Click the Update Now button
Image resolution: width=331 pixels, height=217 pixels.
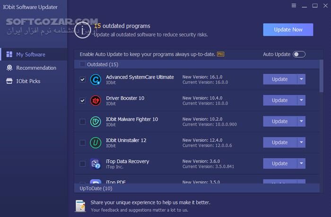(x=288, y=30)
